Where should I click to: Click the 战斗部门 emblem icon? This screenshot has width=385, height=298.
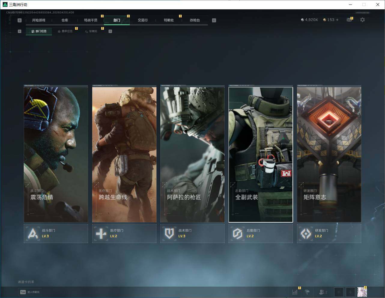point(32,233)
